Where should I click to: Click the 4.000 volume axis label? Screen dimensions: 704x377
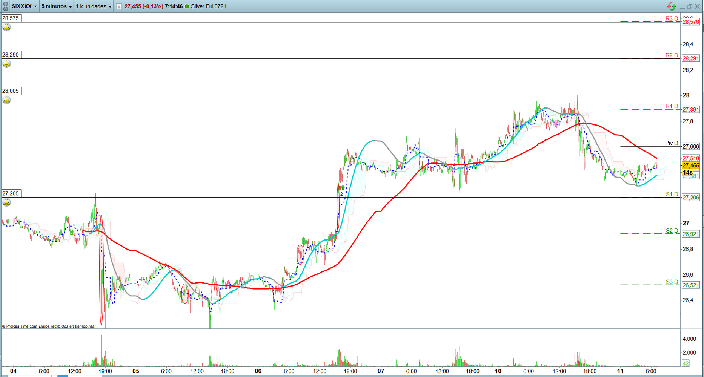click(689, 339)
